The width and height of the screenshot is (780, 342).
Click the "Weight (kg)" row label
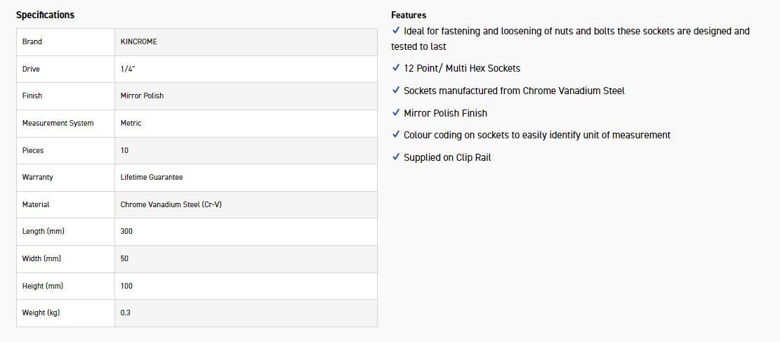[41, 313]
